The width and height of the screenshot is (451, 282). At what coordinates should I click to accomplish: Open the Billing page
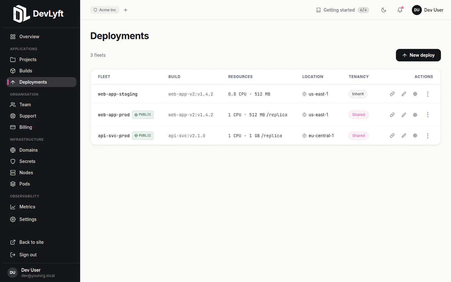coord(41,127)
